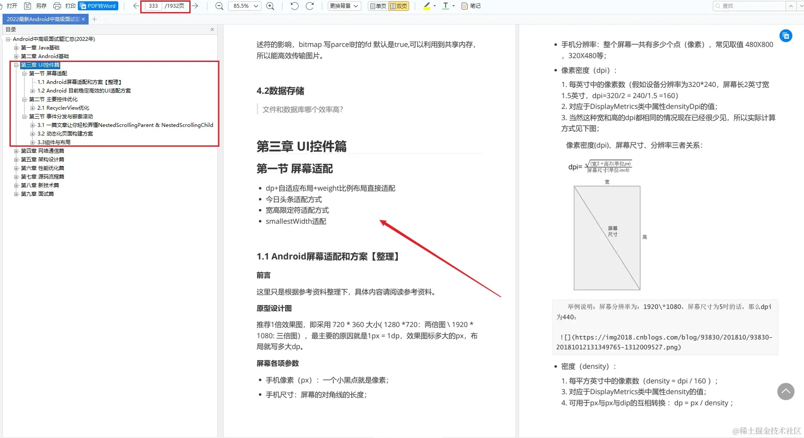The height and width of the screenshot is (438, 804).
Task: Toggle the highlighter pen tool
Action: point(426,6)
